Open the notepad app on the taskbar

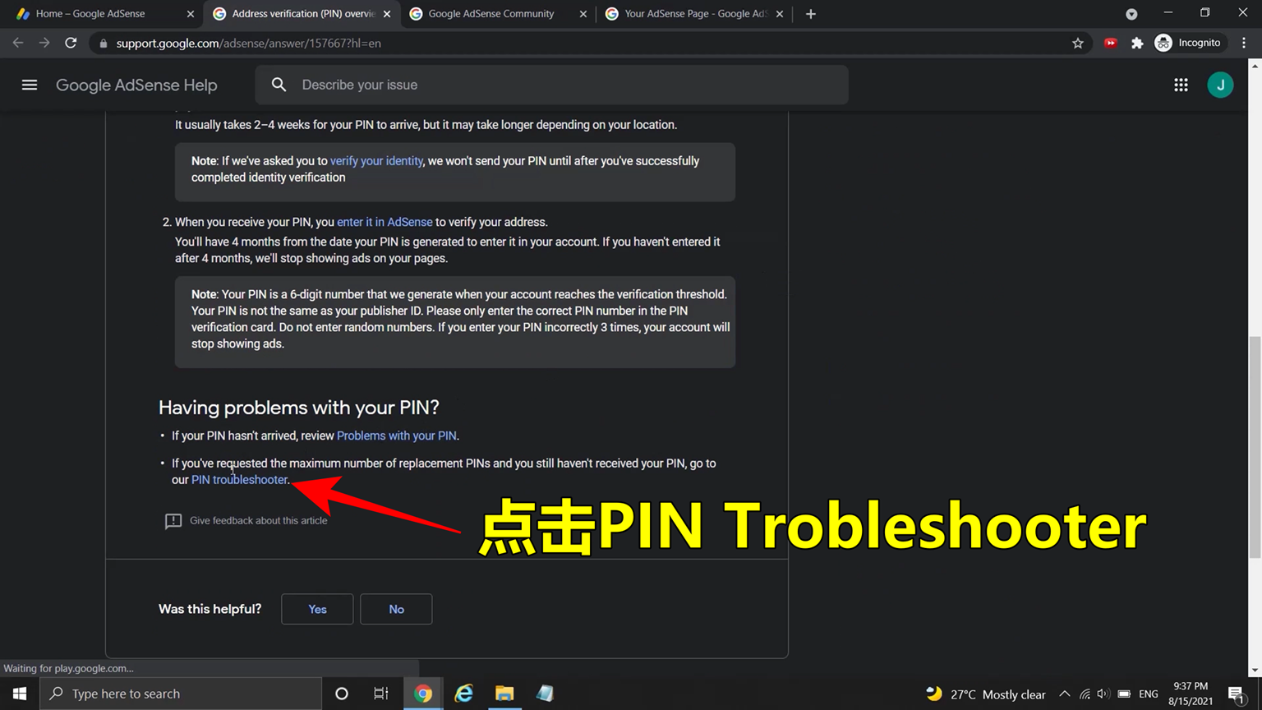[545, 694]
